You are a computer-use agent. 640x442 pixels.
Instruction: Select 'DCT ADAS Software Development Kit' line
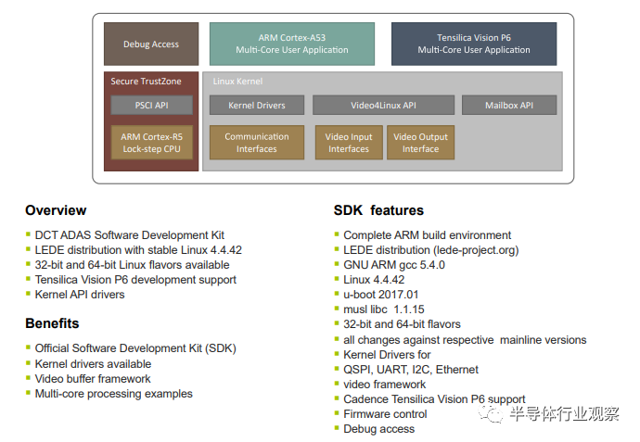tap(129, 235)
